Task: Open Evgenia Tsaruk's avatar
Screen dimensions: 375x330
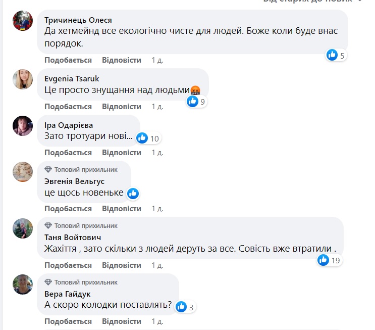Action: pos(23,79)
